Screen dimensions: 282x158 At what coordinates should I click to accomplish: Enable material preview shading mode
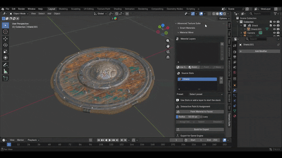[221, 14]
